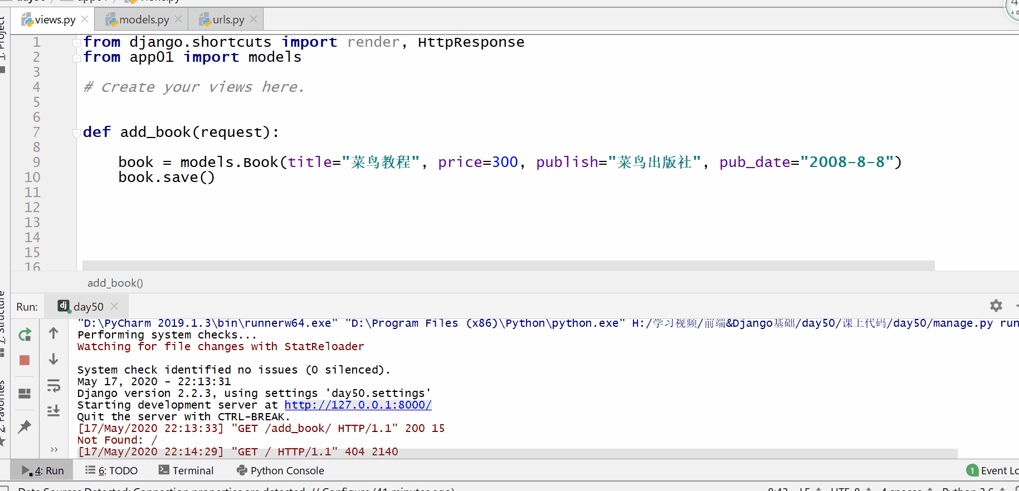This screenshot has height=491, width=1019.
Task: Click the Restore Layout icon
Action: click(25, 394)
